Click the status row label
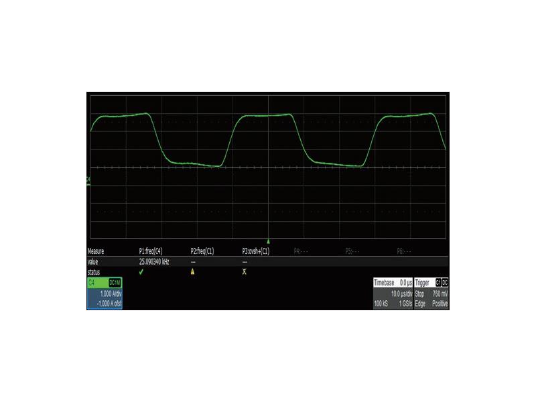 pyautogui.click(x=94, y=272)
